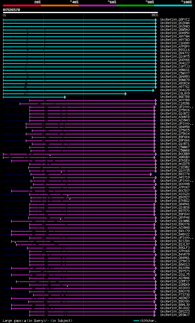This screenshot has width=195, height=323.
Task: Open hit UniRef100_Q8W5A3
Action: (175, 30)
